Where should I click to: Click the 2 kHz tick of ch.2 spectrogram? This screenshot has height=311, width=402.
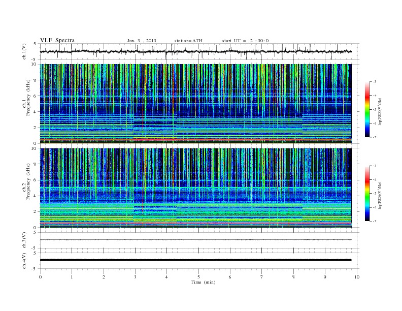click(x=35, y=212)
